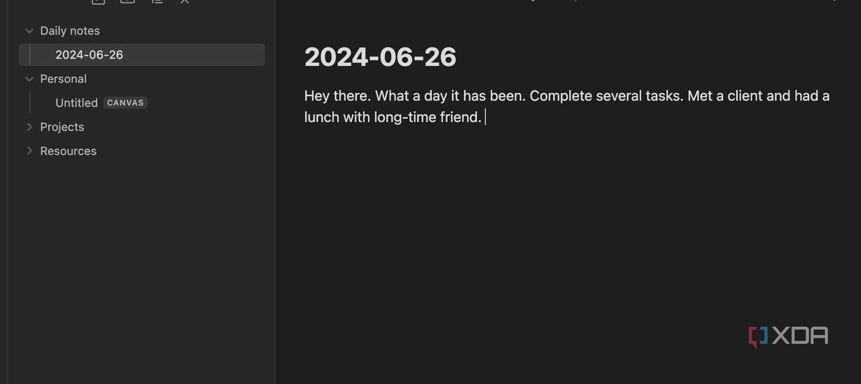This screenshot has width=861, height=384.
Task: Click the XDA watermark logo
Action: 788,336
